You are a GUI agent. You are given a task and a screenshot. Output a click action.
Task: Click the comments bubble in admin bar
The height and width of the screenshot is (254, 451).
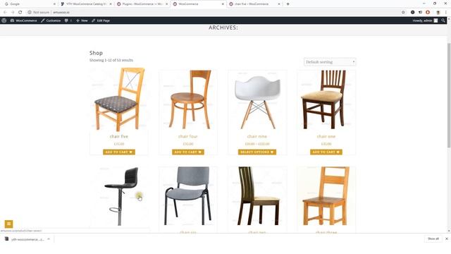point(68,20)
